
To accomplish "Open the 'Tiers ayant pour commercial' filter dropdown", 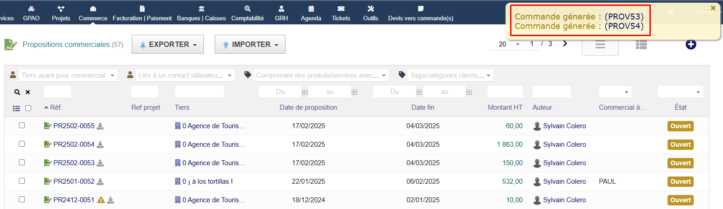I will pyautogui.click(x=63, y=75).
